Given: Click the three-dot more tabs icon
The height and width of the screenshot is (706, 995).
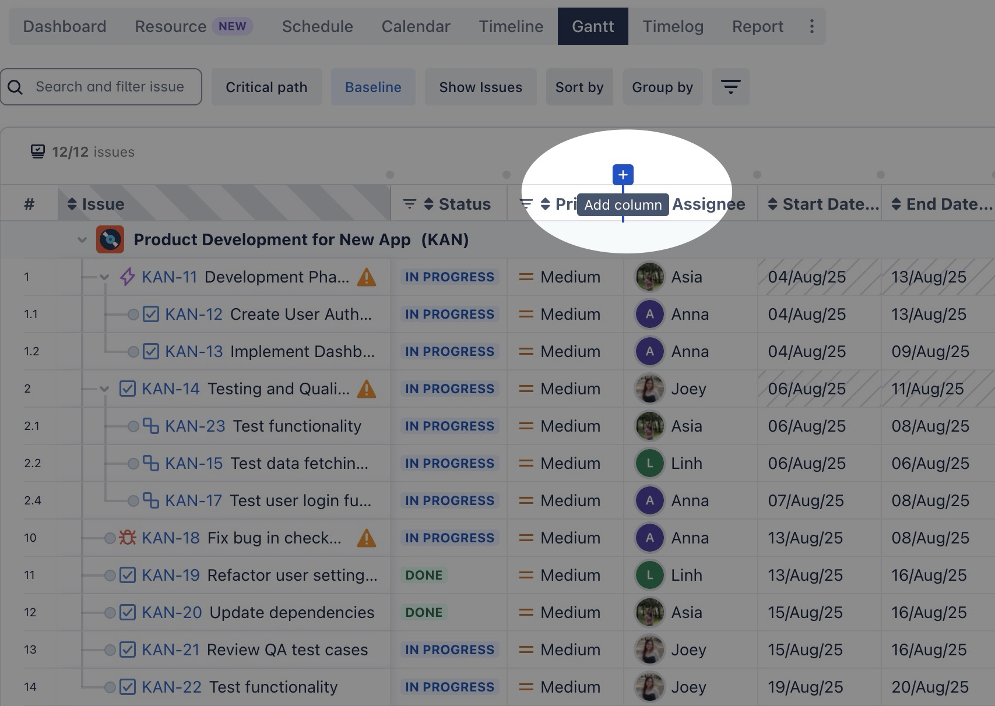Looking at the screenshot, I should [x=811, y=26].
